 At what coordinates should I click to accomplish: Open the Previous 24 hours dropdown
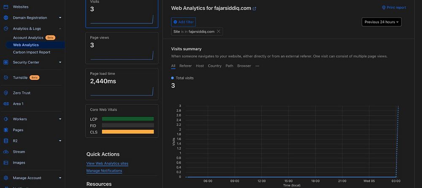click(381, 22)
